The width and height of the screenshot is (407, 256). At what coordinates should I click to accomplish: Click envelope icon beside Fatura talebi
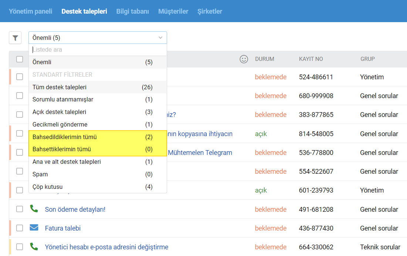point(34,228)
